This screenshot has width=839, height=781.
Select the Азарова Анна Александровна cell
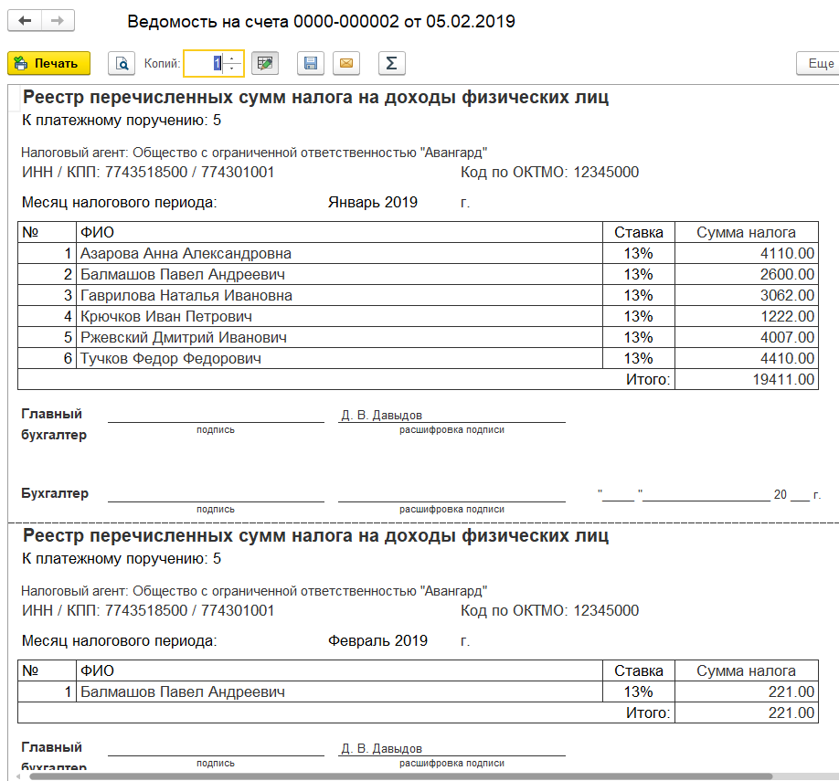click(186, 254)
